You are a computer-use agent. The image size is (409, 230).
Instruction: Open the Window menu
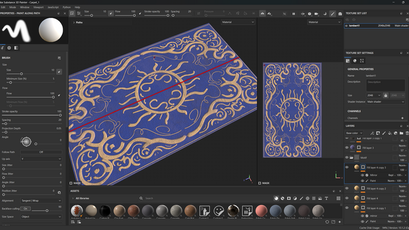(x=25, y=8)
